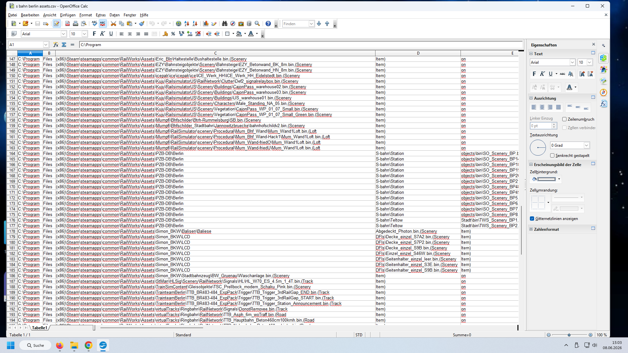Toggle AutoSpellcheck icon in toolbar

(x=103, y=24)
